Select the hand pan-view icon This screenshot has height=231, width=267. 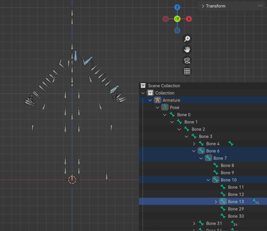187,49
